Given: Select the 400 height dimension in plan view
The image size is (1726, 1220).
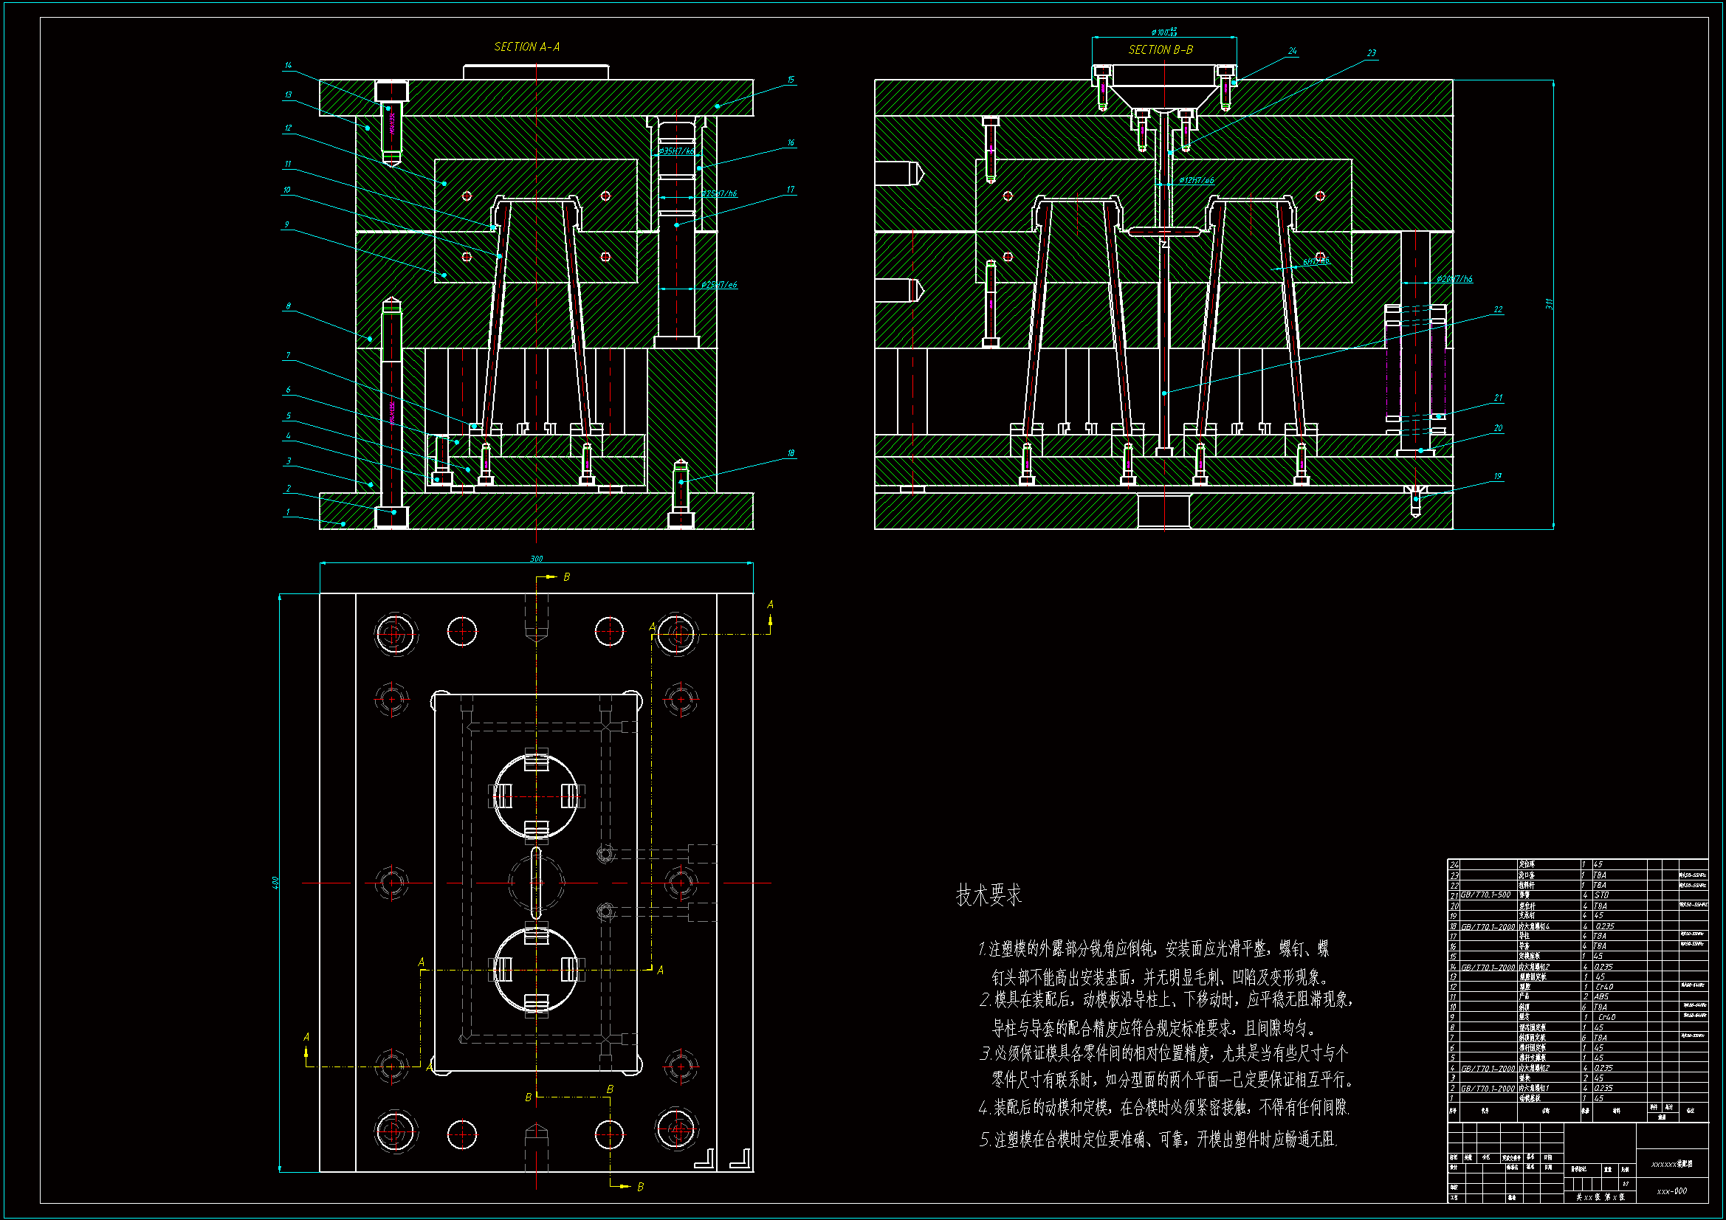Looking at the screenshot, I should click(x=275, y=882).
